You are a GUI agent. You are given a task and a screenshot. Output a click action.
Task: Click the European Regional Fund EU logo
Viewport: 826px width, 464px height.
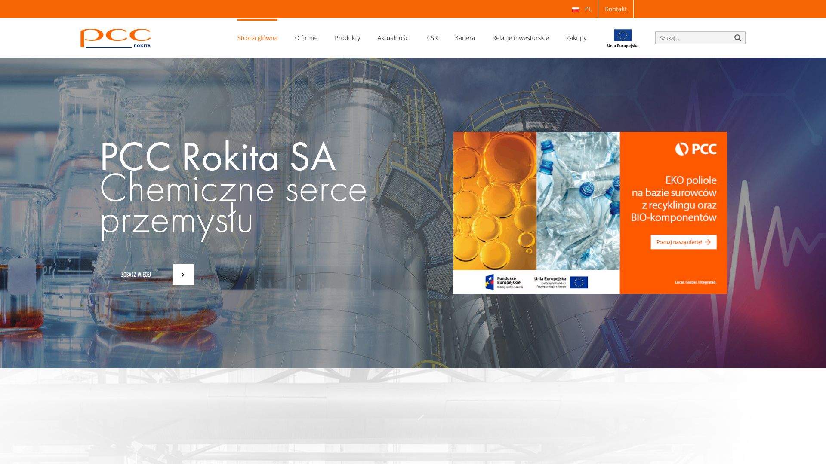[561, 282]
